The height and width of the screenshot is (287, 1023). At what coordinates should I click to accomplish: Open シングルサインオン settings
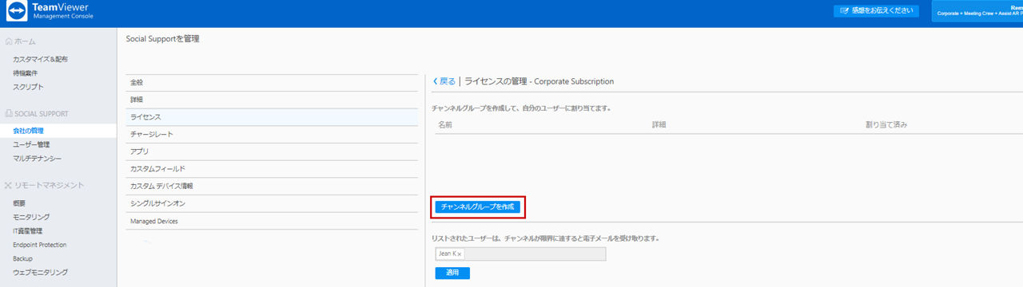(x=272, y=203)
